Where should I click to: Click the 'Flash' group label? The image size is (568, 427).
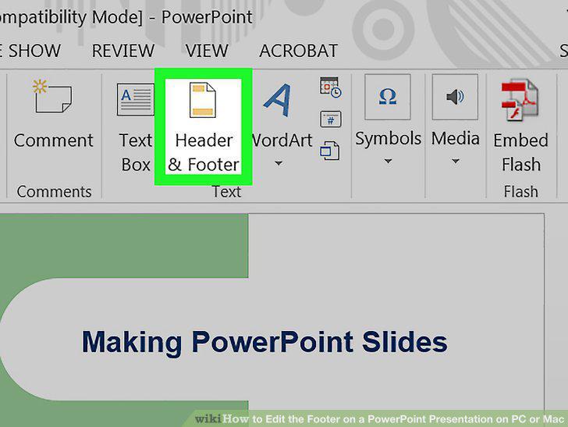pos(521,191)
